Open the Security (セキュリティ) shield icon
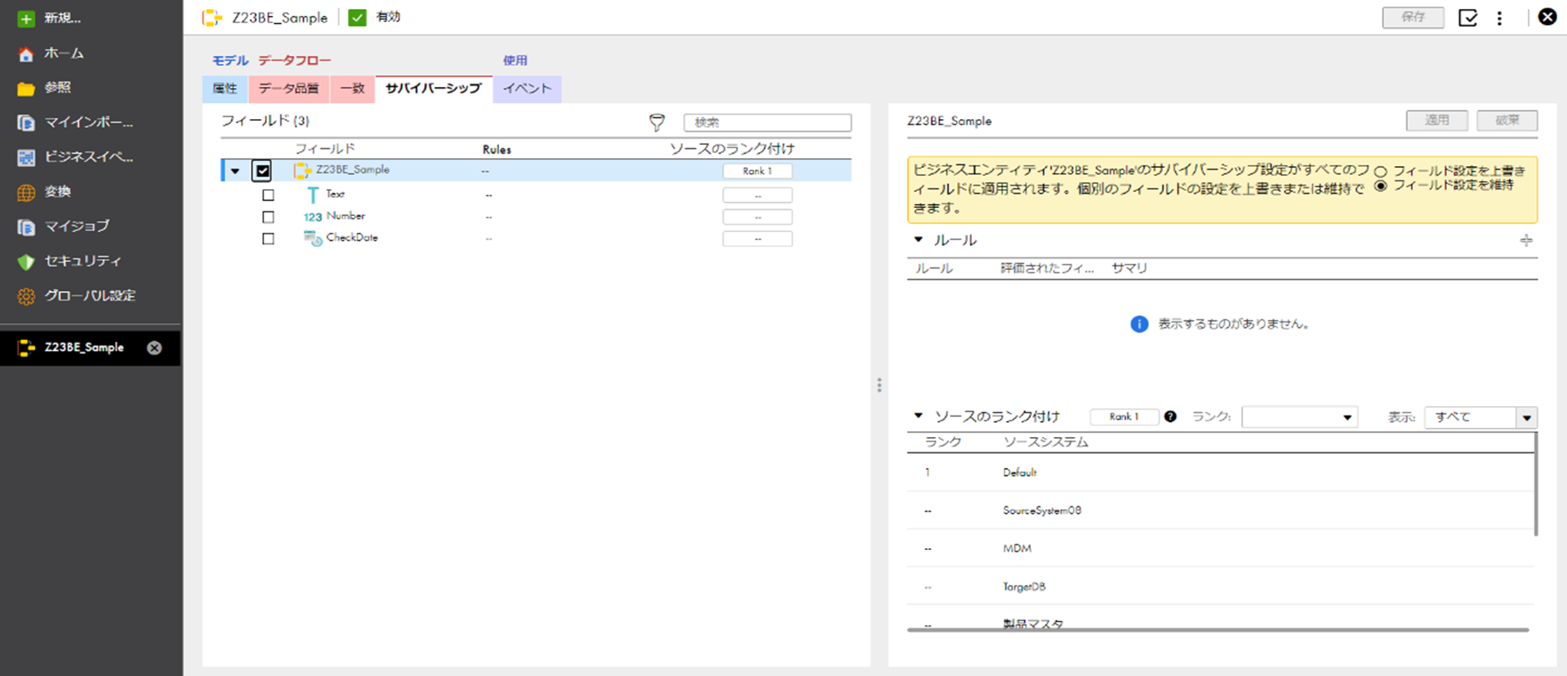1567x676 pixels. point(26,261)
